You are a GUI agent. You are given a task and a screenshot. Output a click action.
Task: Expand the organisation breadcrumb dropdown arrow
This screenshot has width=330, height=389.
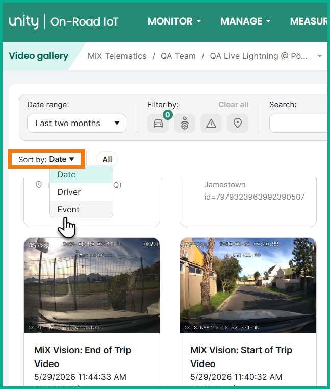[x=320, y=56]
